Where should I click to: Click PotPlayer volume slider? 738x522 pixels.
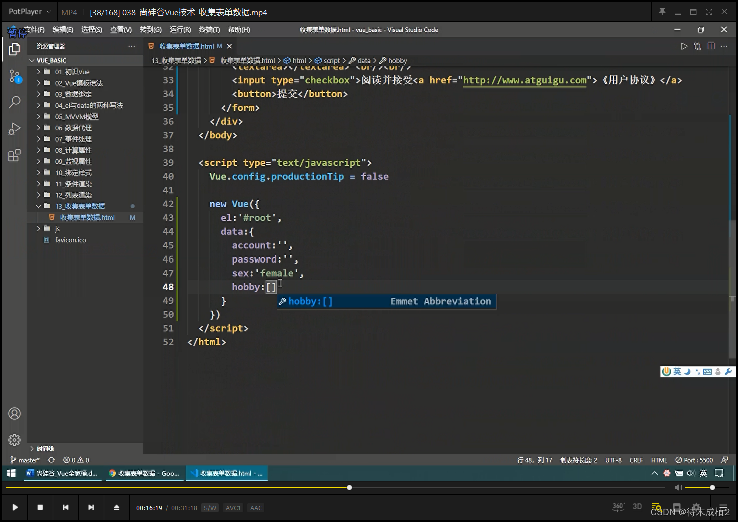pos(707,487)
